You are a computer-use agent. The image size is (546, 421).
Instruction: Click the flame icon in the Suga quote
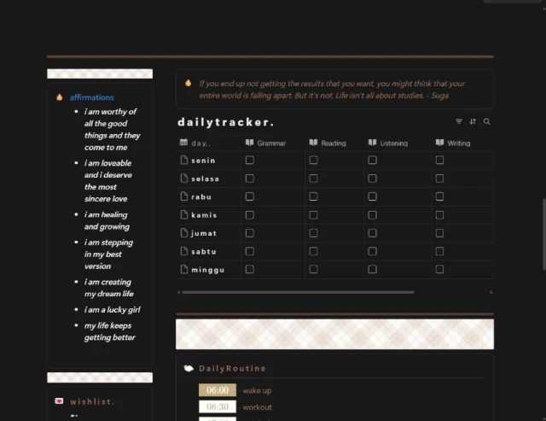pyautogui.click(x=189, y=83)
